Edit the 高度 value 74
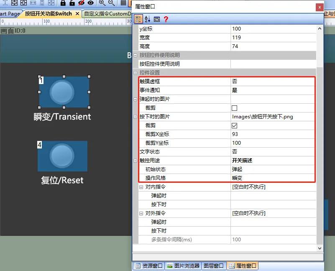The width and height of the screenshot is (335, 271). click(x=273, y=46)
